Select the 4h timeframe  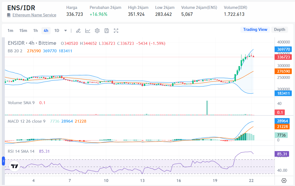pyautogui.click(x=46, y=31)
